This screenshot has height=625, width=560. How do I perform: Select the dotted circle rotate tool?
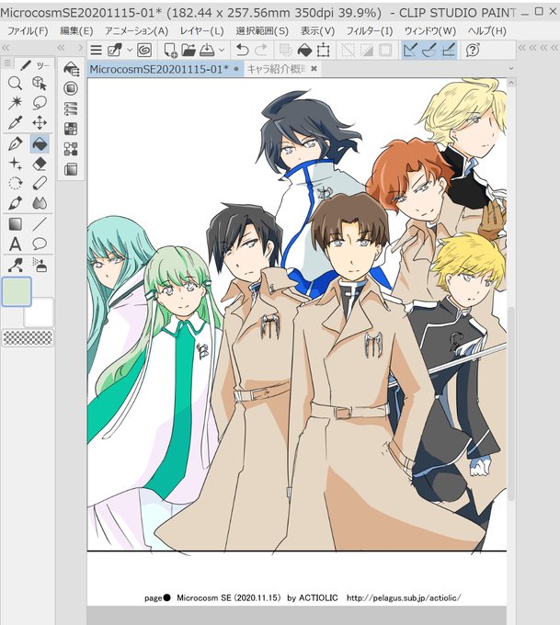click(15, 183)
